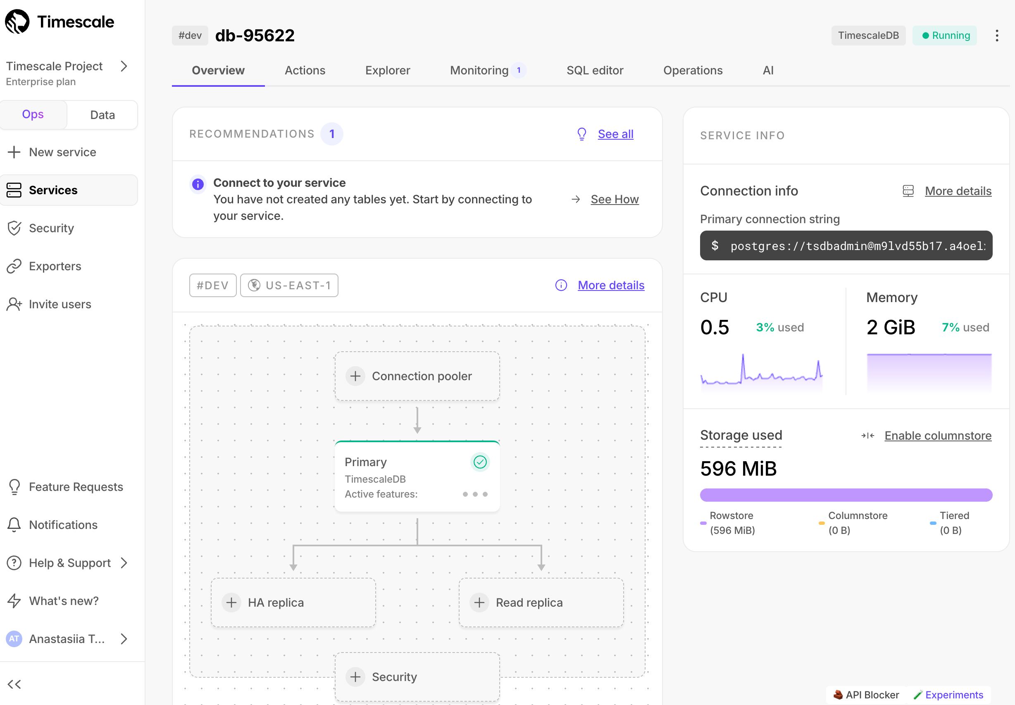Expand the Anastasiia T... account chevron
Viewport: 1015px width, 705px height.
[124, 639]
